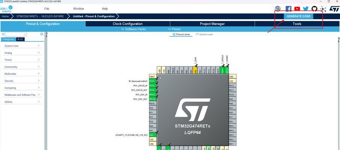Image resolution: width=340 pixels, height=150 pixels.
Task: Open the Window menu
Action: pyautogui.click(x=78, y=9)
